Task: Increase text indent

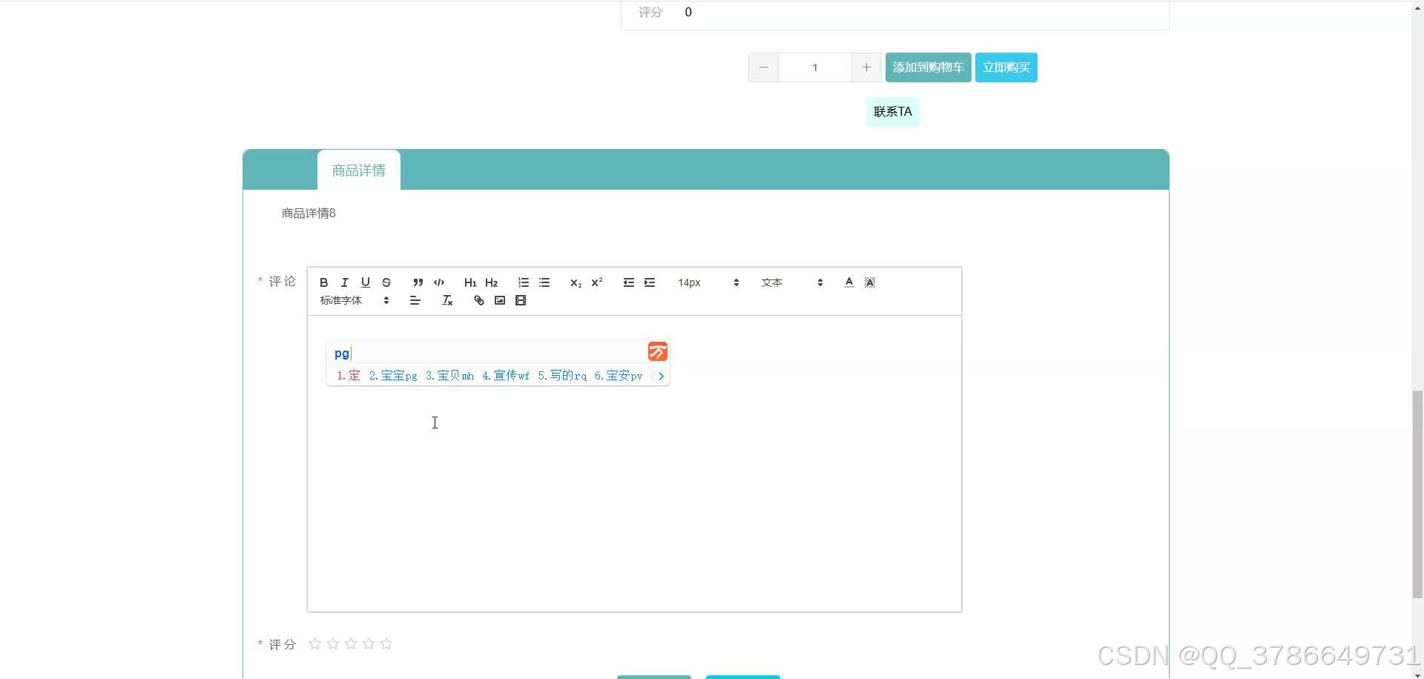Action: pyautogui.click(x=650, y=282)
